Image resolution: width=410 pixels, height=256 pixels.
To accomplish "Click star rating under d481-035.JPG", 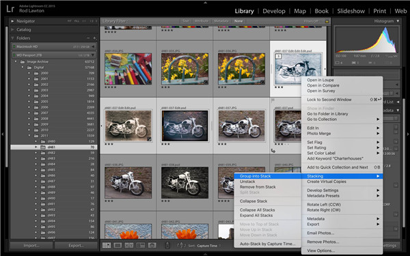I will coord(165,87).
